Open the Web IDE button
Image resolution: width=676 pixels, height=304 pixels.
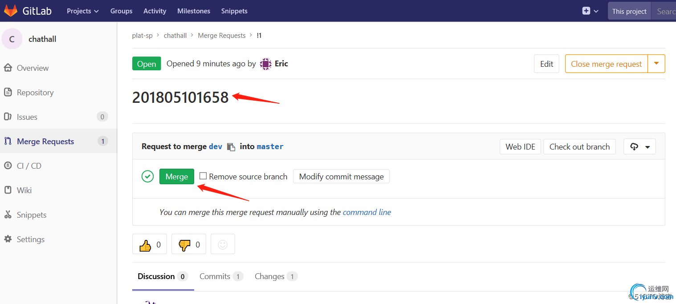(x=520, y=147)
